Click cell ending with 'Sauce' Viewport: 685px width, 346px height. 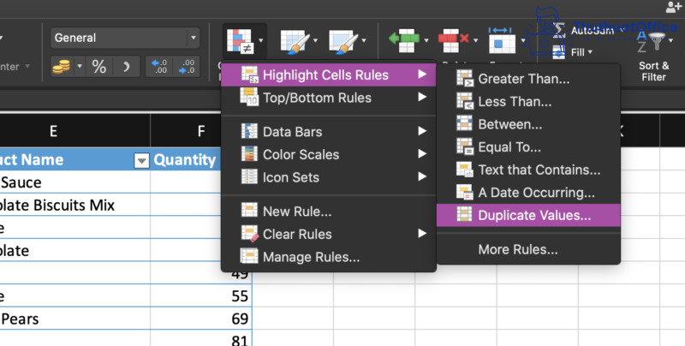[x=74, y=182]
